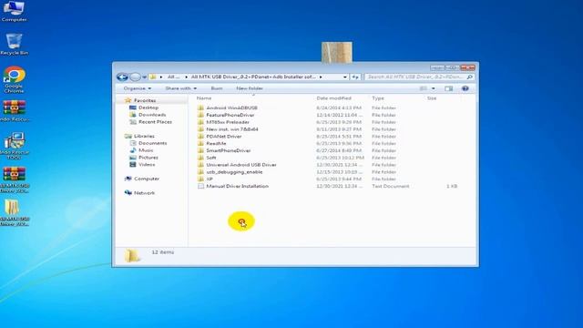Select the MT65xx Preloader folder
The image size is (583, 328).
(228, 122)
